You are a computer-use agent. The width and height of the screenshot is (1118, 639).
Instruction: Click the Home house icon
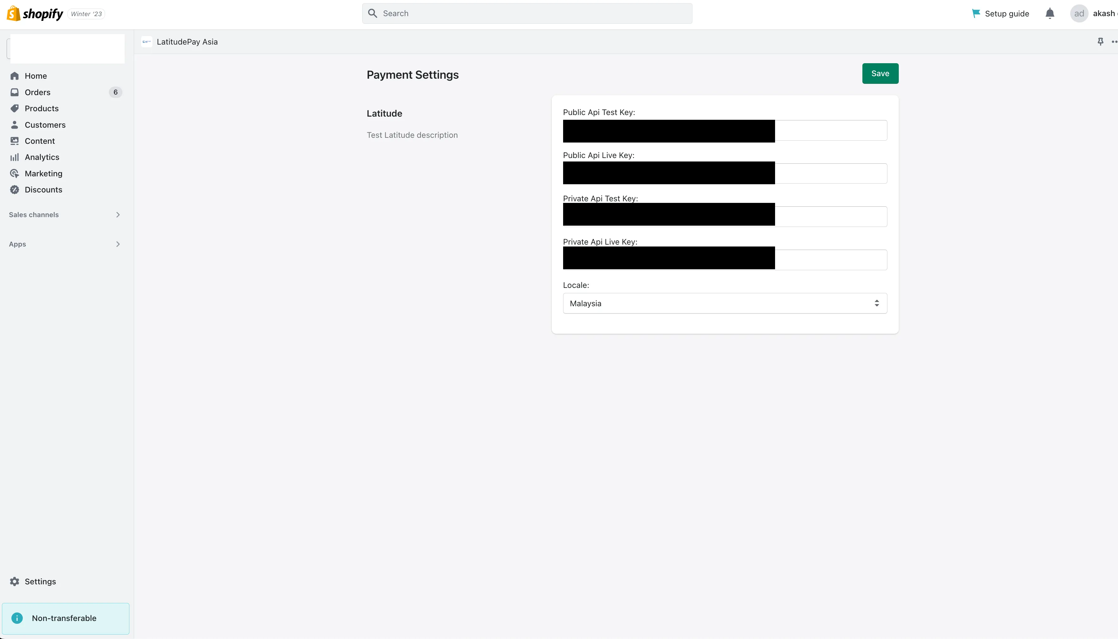[15, 76]
